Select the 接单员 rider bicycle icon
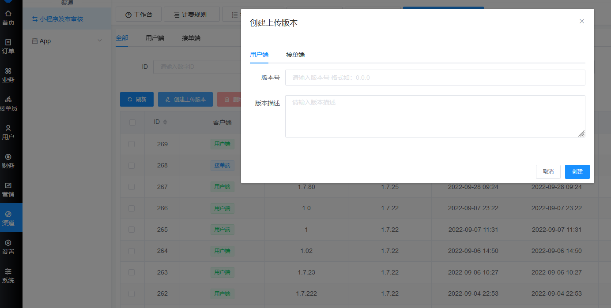 tap(8, 100)
